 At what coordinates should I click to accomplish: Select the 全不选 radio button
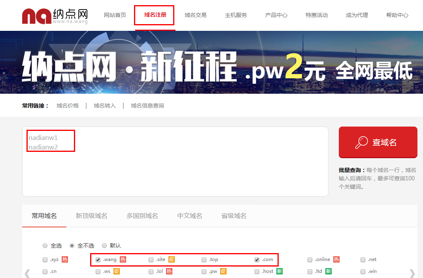point(72,246)
